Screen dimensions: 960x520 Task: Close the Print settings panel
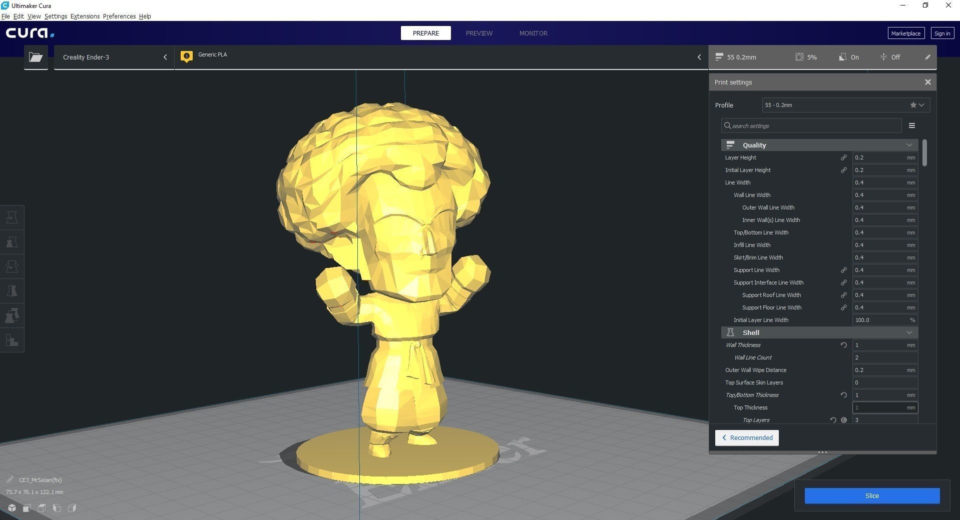pos(927,82)
